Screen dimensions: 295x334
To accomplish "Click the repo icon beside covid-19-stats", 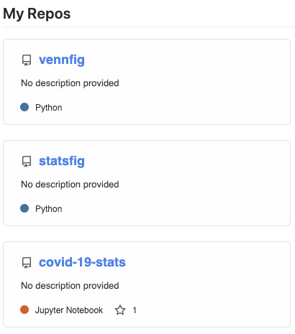I will pos(27,263).
